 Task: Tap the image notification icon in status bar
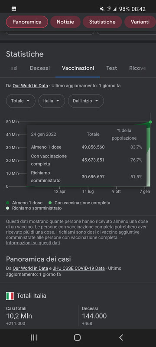click(x=14, y=9)
